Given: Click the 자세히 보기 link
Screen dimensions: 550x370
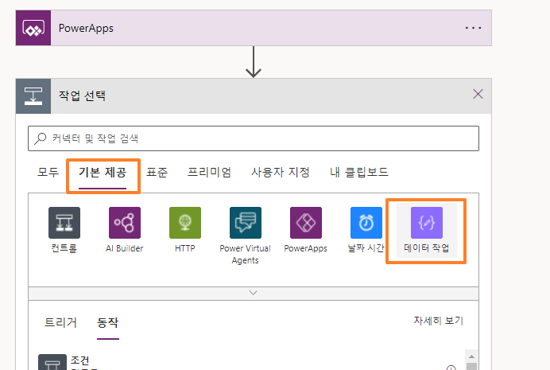Looking at the screenshot, I should [x=438, y=321].
